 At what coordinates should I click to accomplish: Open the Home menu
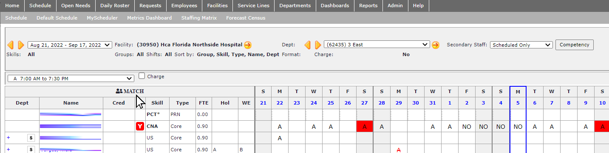coord(12,6)
